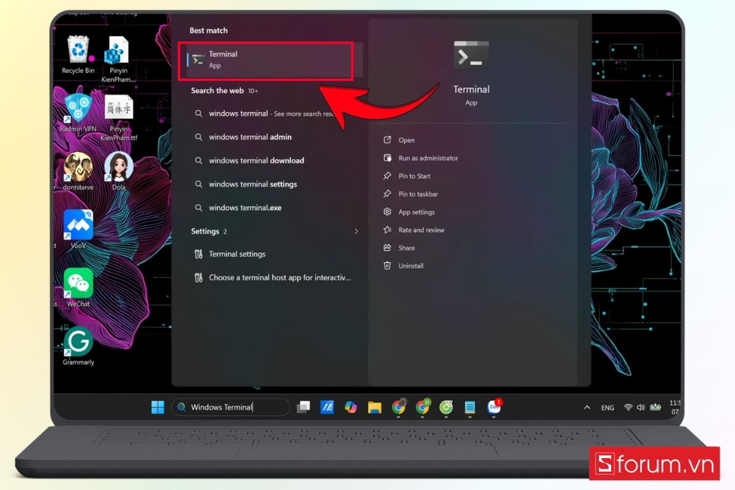Open Task View on the taskbar
Viewport: 735px width, 490px height.
(303, 407)
